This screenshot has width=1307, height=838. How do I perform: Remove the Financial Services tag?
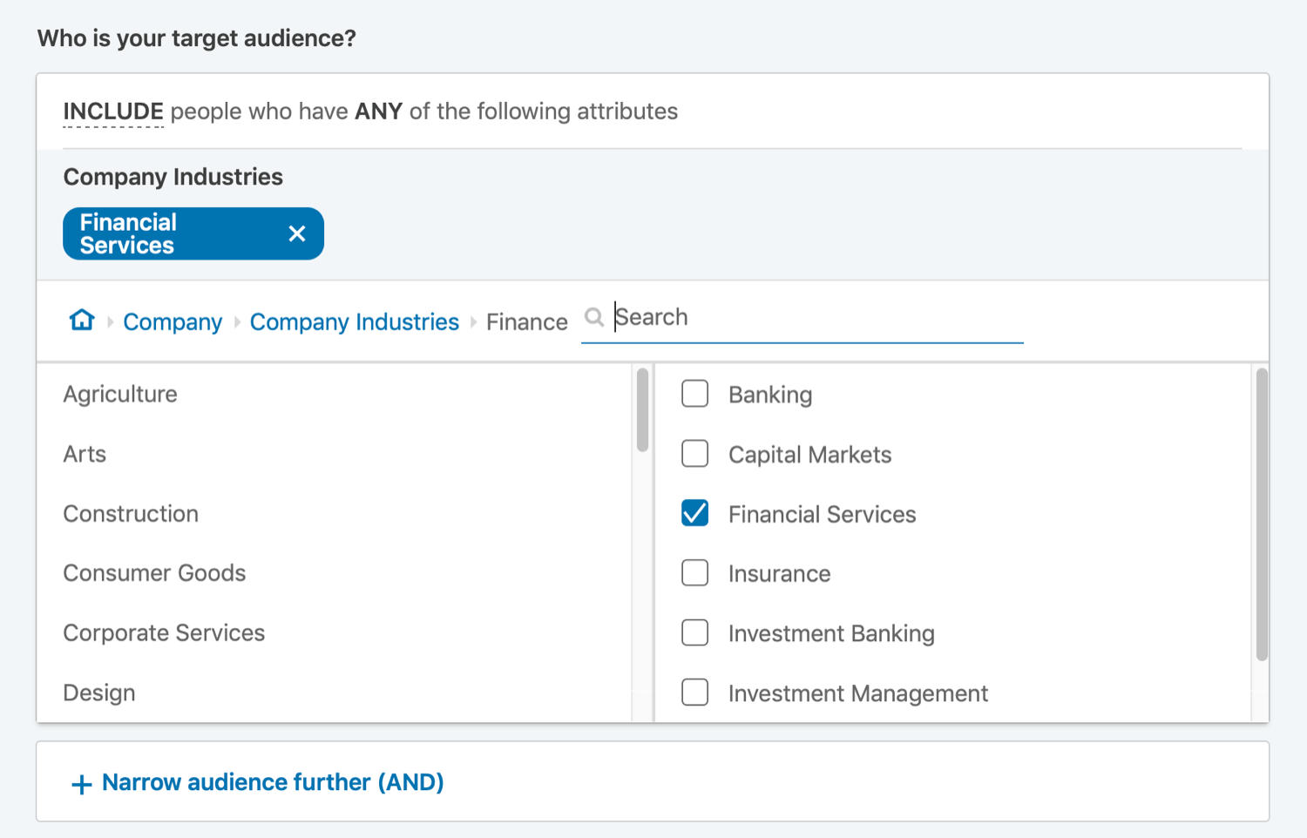coord(297,233)
